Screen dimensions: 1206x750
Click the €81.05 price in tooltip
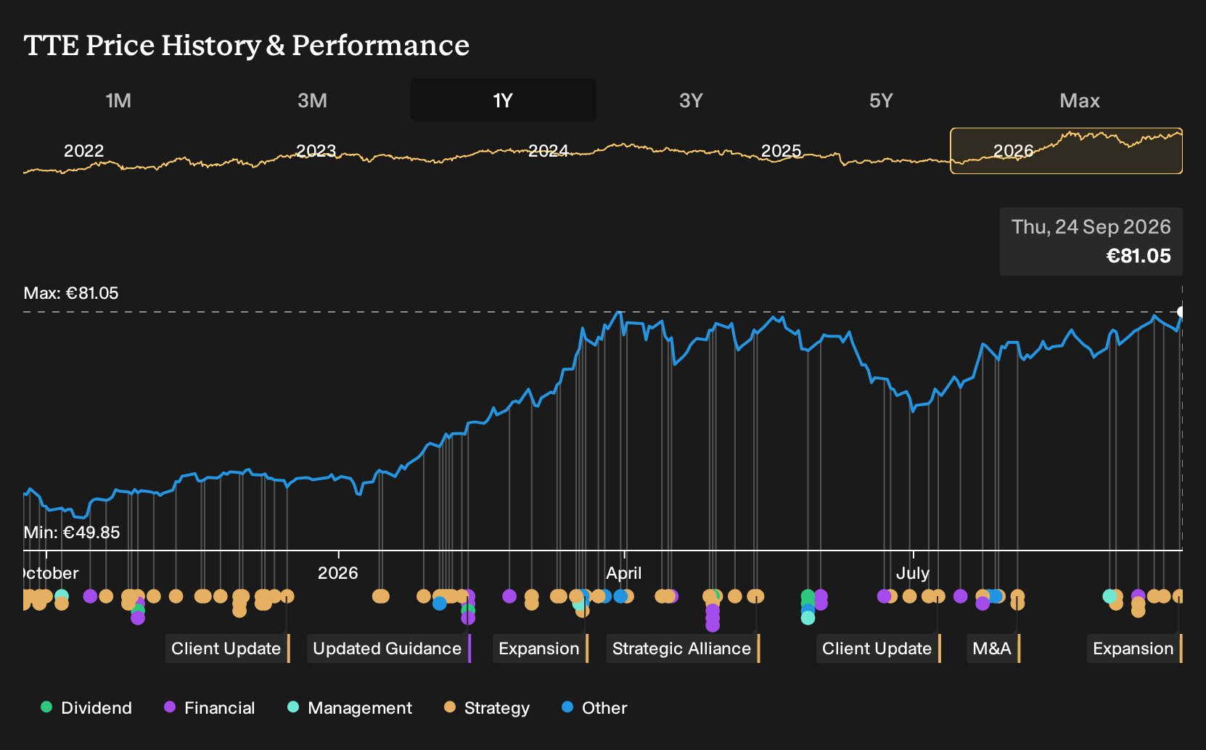click(x=1139, y=256)
